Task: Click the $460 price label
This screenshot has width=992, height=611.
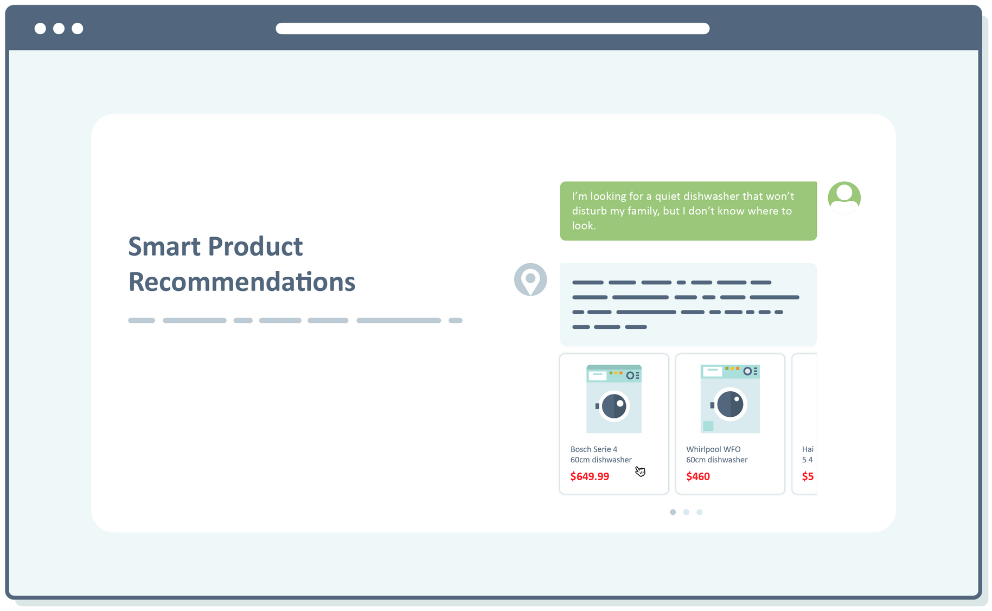Action: (698, 476)
